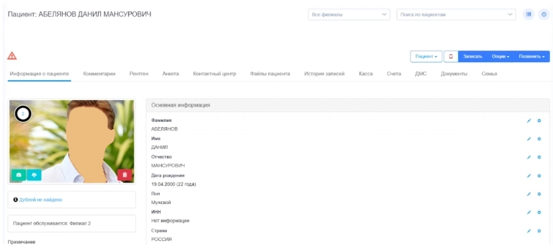
Task: Open gear settings for Страна row
Action: (x=539, y=231)
